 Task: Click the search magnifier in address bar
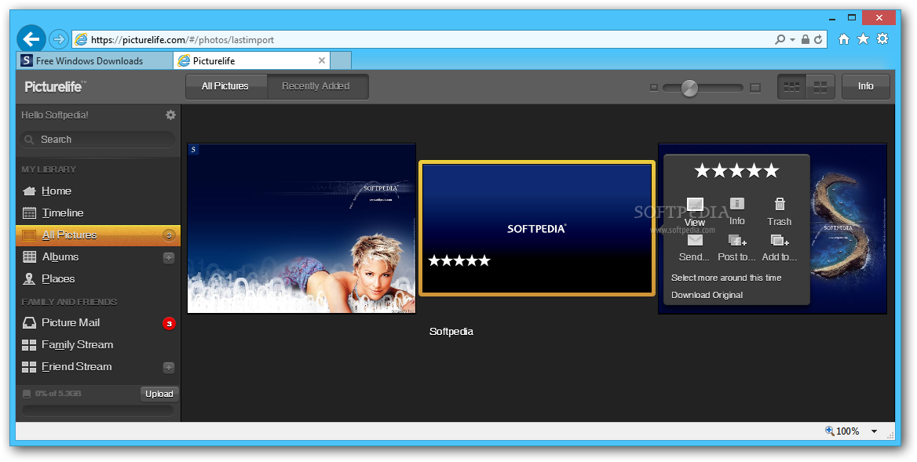(x=780, y=40)
